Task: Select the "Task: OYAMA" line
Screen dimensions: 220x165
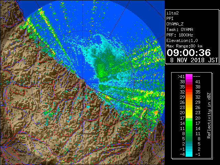Action: (x=180, y=30)
